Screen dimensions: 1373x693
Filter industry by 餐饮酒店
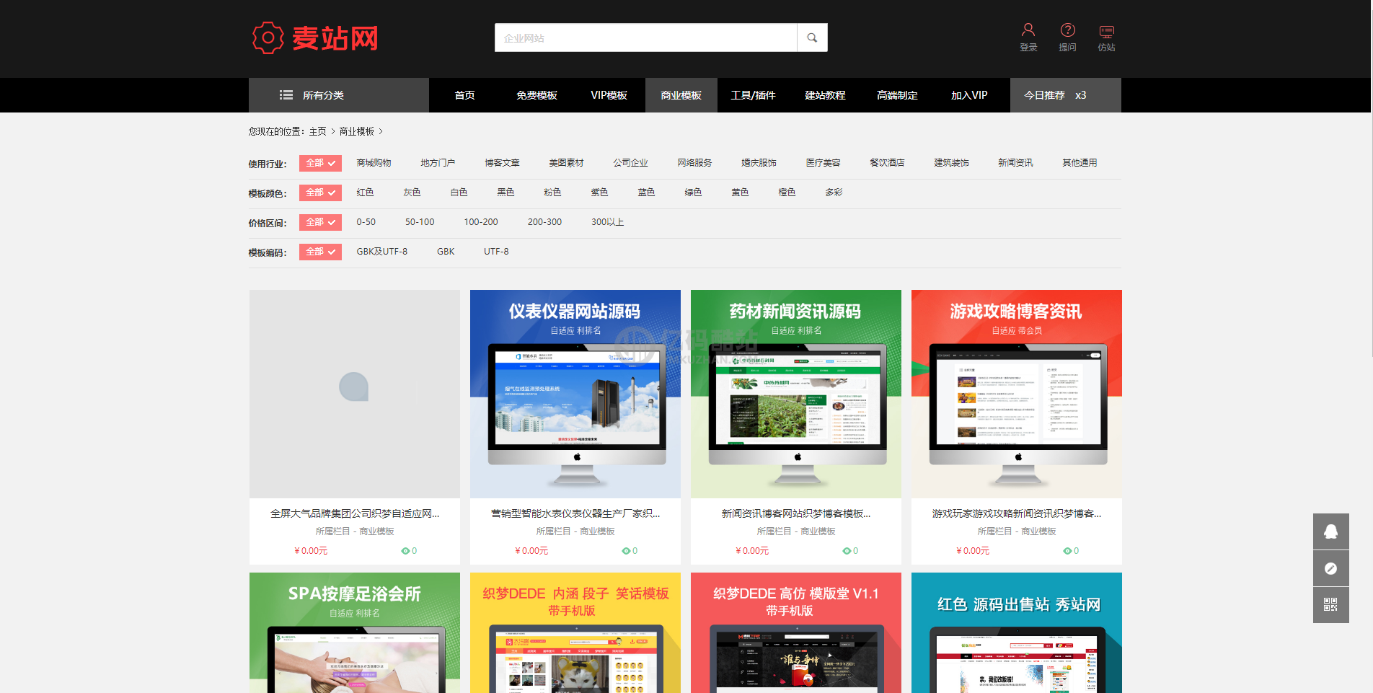pyautogui.click(x=887, y=163)
